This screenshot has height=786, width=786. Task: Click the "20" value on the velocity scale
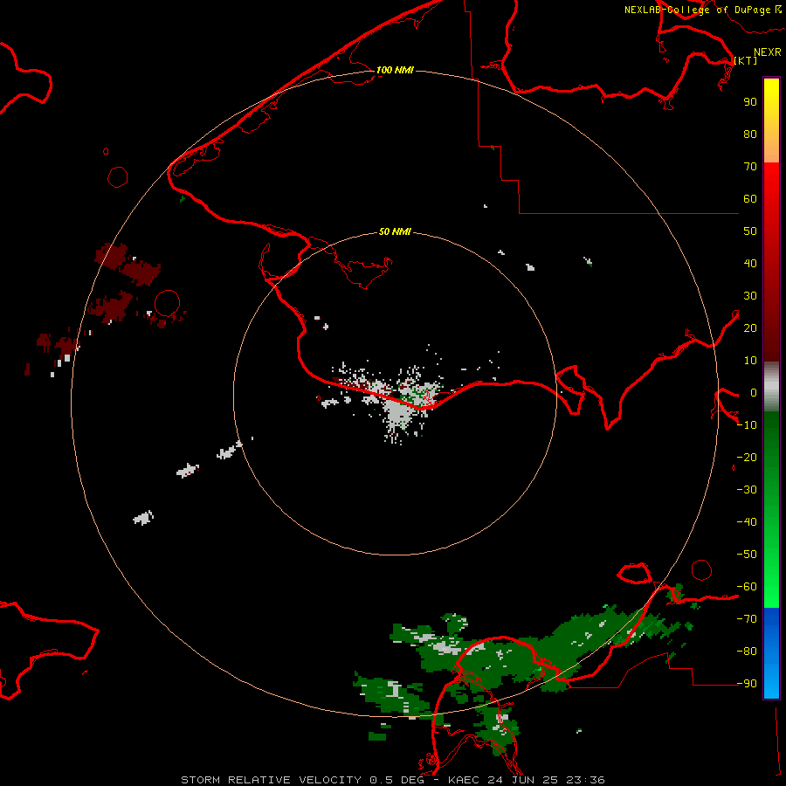[750, 328]
